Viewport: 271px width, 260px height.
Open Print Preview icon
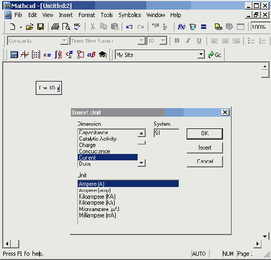66,27
